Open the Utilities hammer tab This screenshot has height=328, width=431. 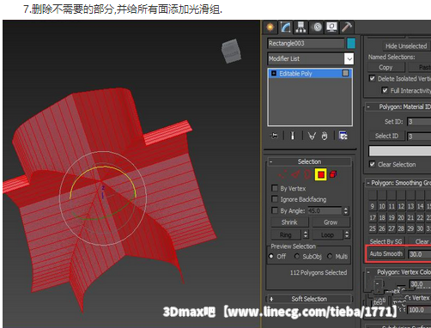pos(347,27)
